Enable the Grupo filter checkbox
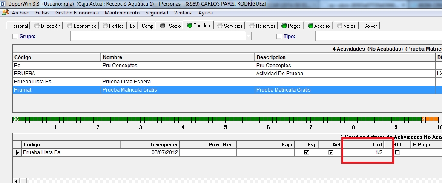442x183 pixels. coord(15,36)
